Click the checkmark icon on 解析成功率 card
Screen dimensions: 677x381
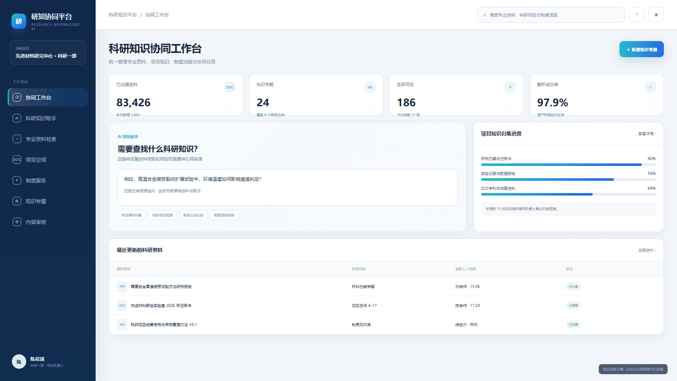point(650,87)
